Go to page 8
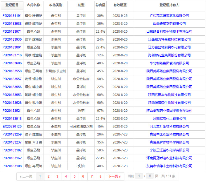The image size is (206, 182). click(x=100, y=176)
